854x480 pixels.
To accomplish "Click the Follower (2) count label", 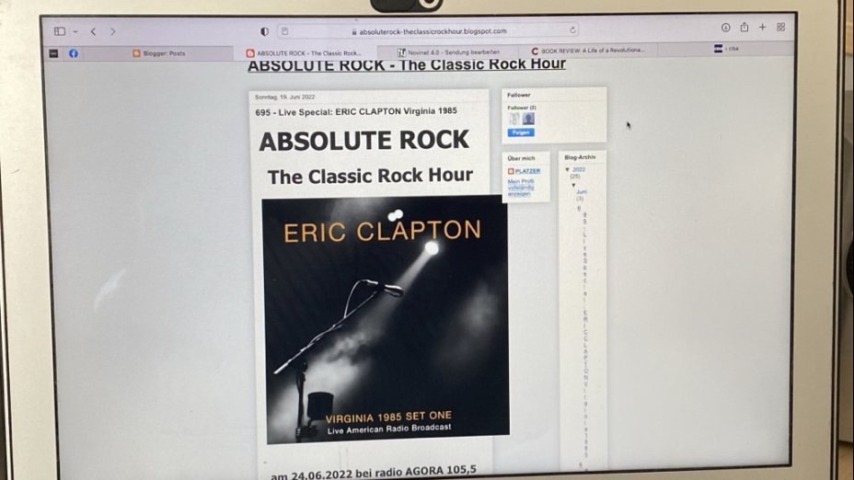I will [x=521, y=108].
